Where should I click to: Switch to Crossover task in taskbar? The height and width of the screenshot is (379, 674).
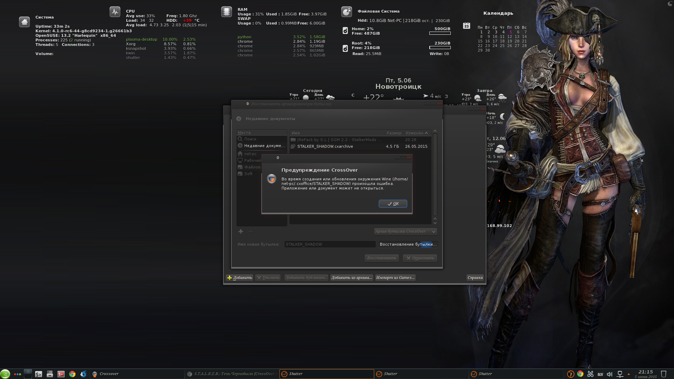coord(137,374)
